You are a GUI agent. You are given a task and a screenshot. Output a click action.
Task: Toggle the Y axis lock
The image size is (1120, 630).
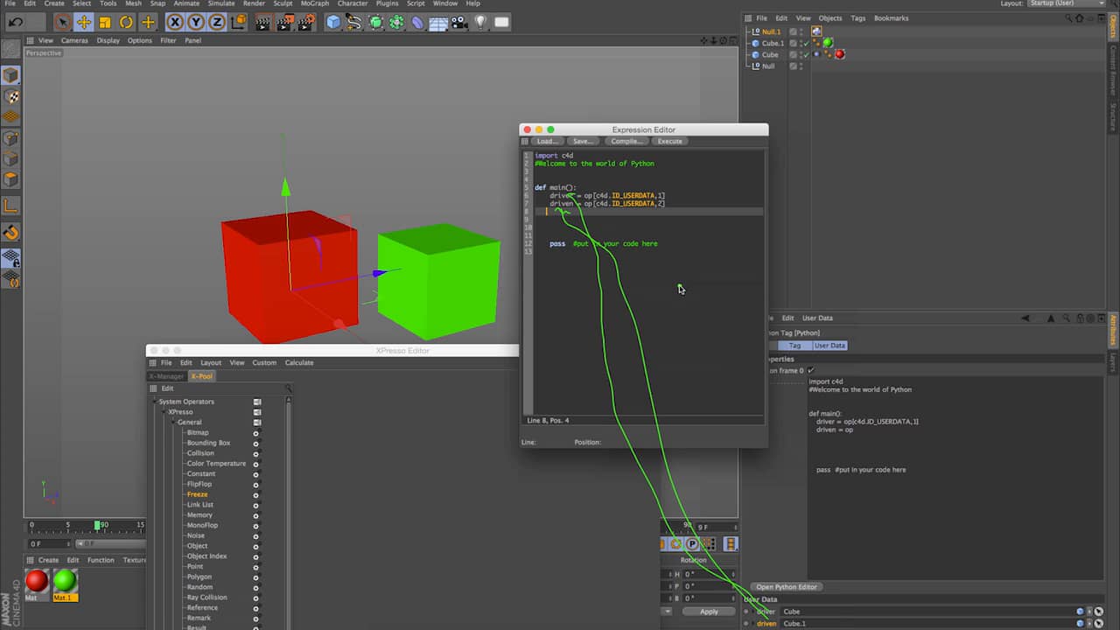coord(196,22)
